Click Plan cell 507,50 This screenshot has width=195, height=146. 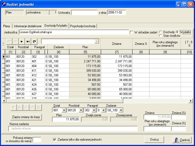coord(85,85)
